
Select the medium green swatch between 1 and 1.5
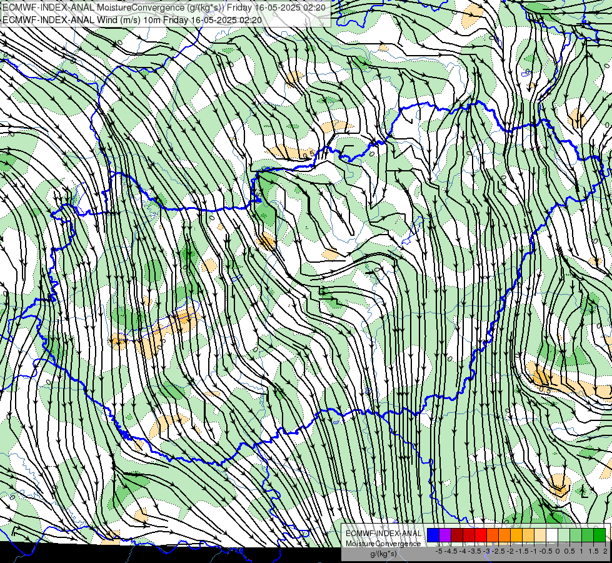pos(588,535)
